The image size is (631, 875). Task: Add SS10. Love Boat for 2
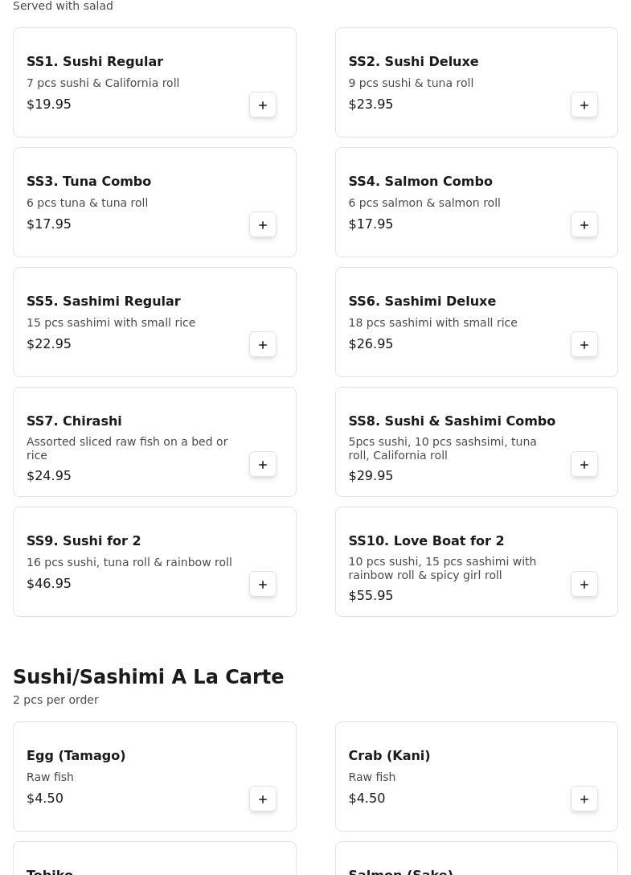click(584, 585)
